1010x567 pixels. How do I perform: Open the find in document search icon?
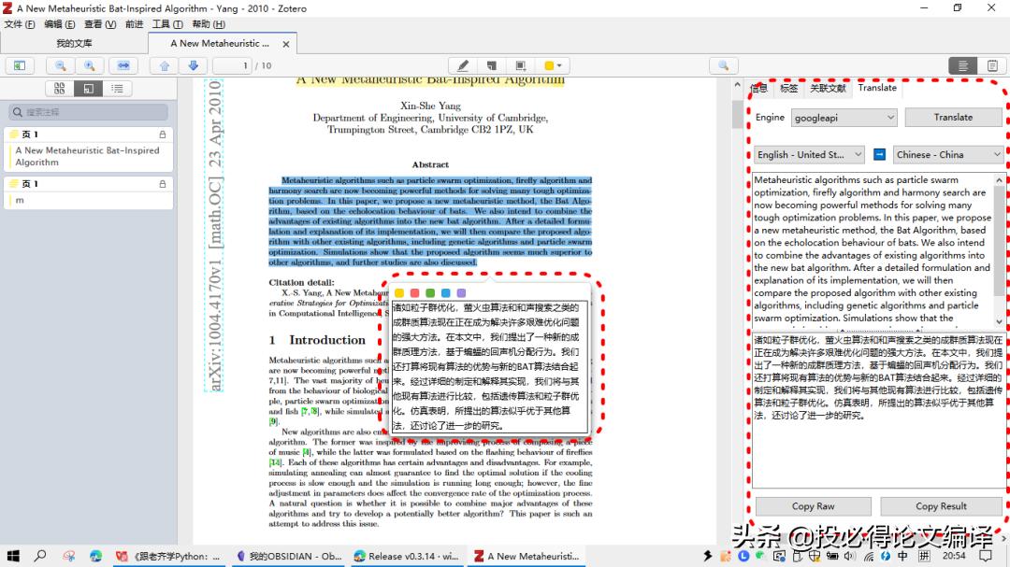(722, 65)
